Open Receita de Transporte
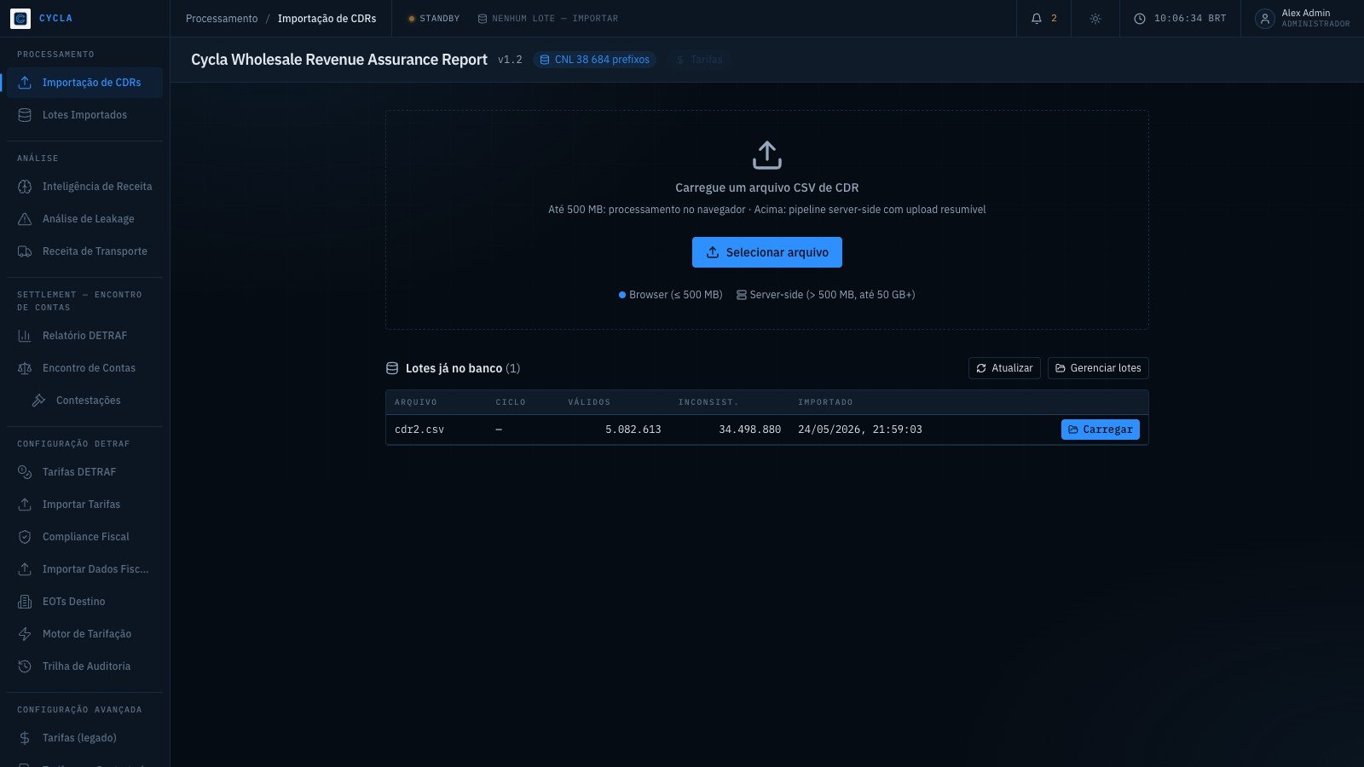 (84, 251)
